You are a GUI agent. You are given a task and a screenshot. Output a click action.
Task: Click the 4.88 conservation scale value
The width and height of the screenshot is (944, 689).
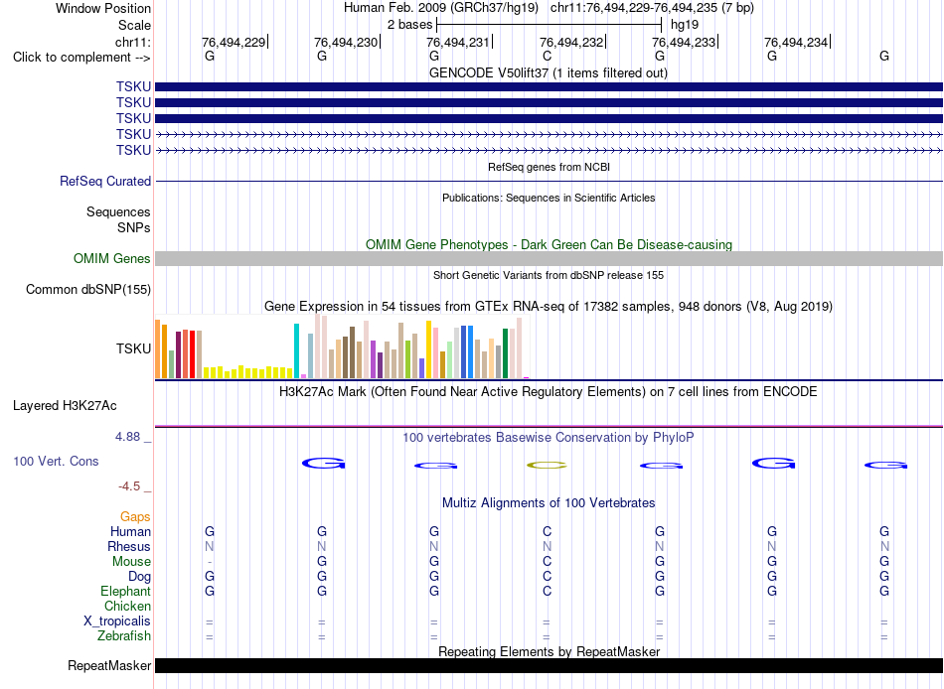click(x=127, y=436)
